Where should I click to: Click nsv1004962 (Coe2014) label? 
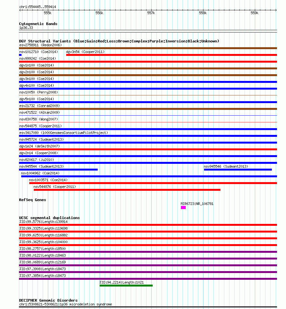point(40,173)
